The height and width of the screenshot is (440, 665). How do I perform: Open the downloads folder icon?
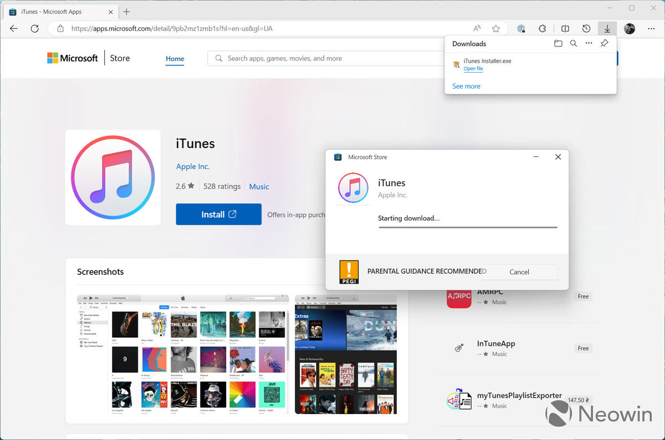click(x=558, y=43)
